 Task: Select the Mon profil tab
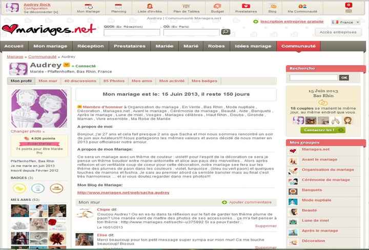click(x=21, y=81)
